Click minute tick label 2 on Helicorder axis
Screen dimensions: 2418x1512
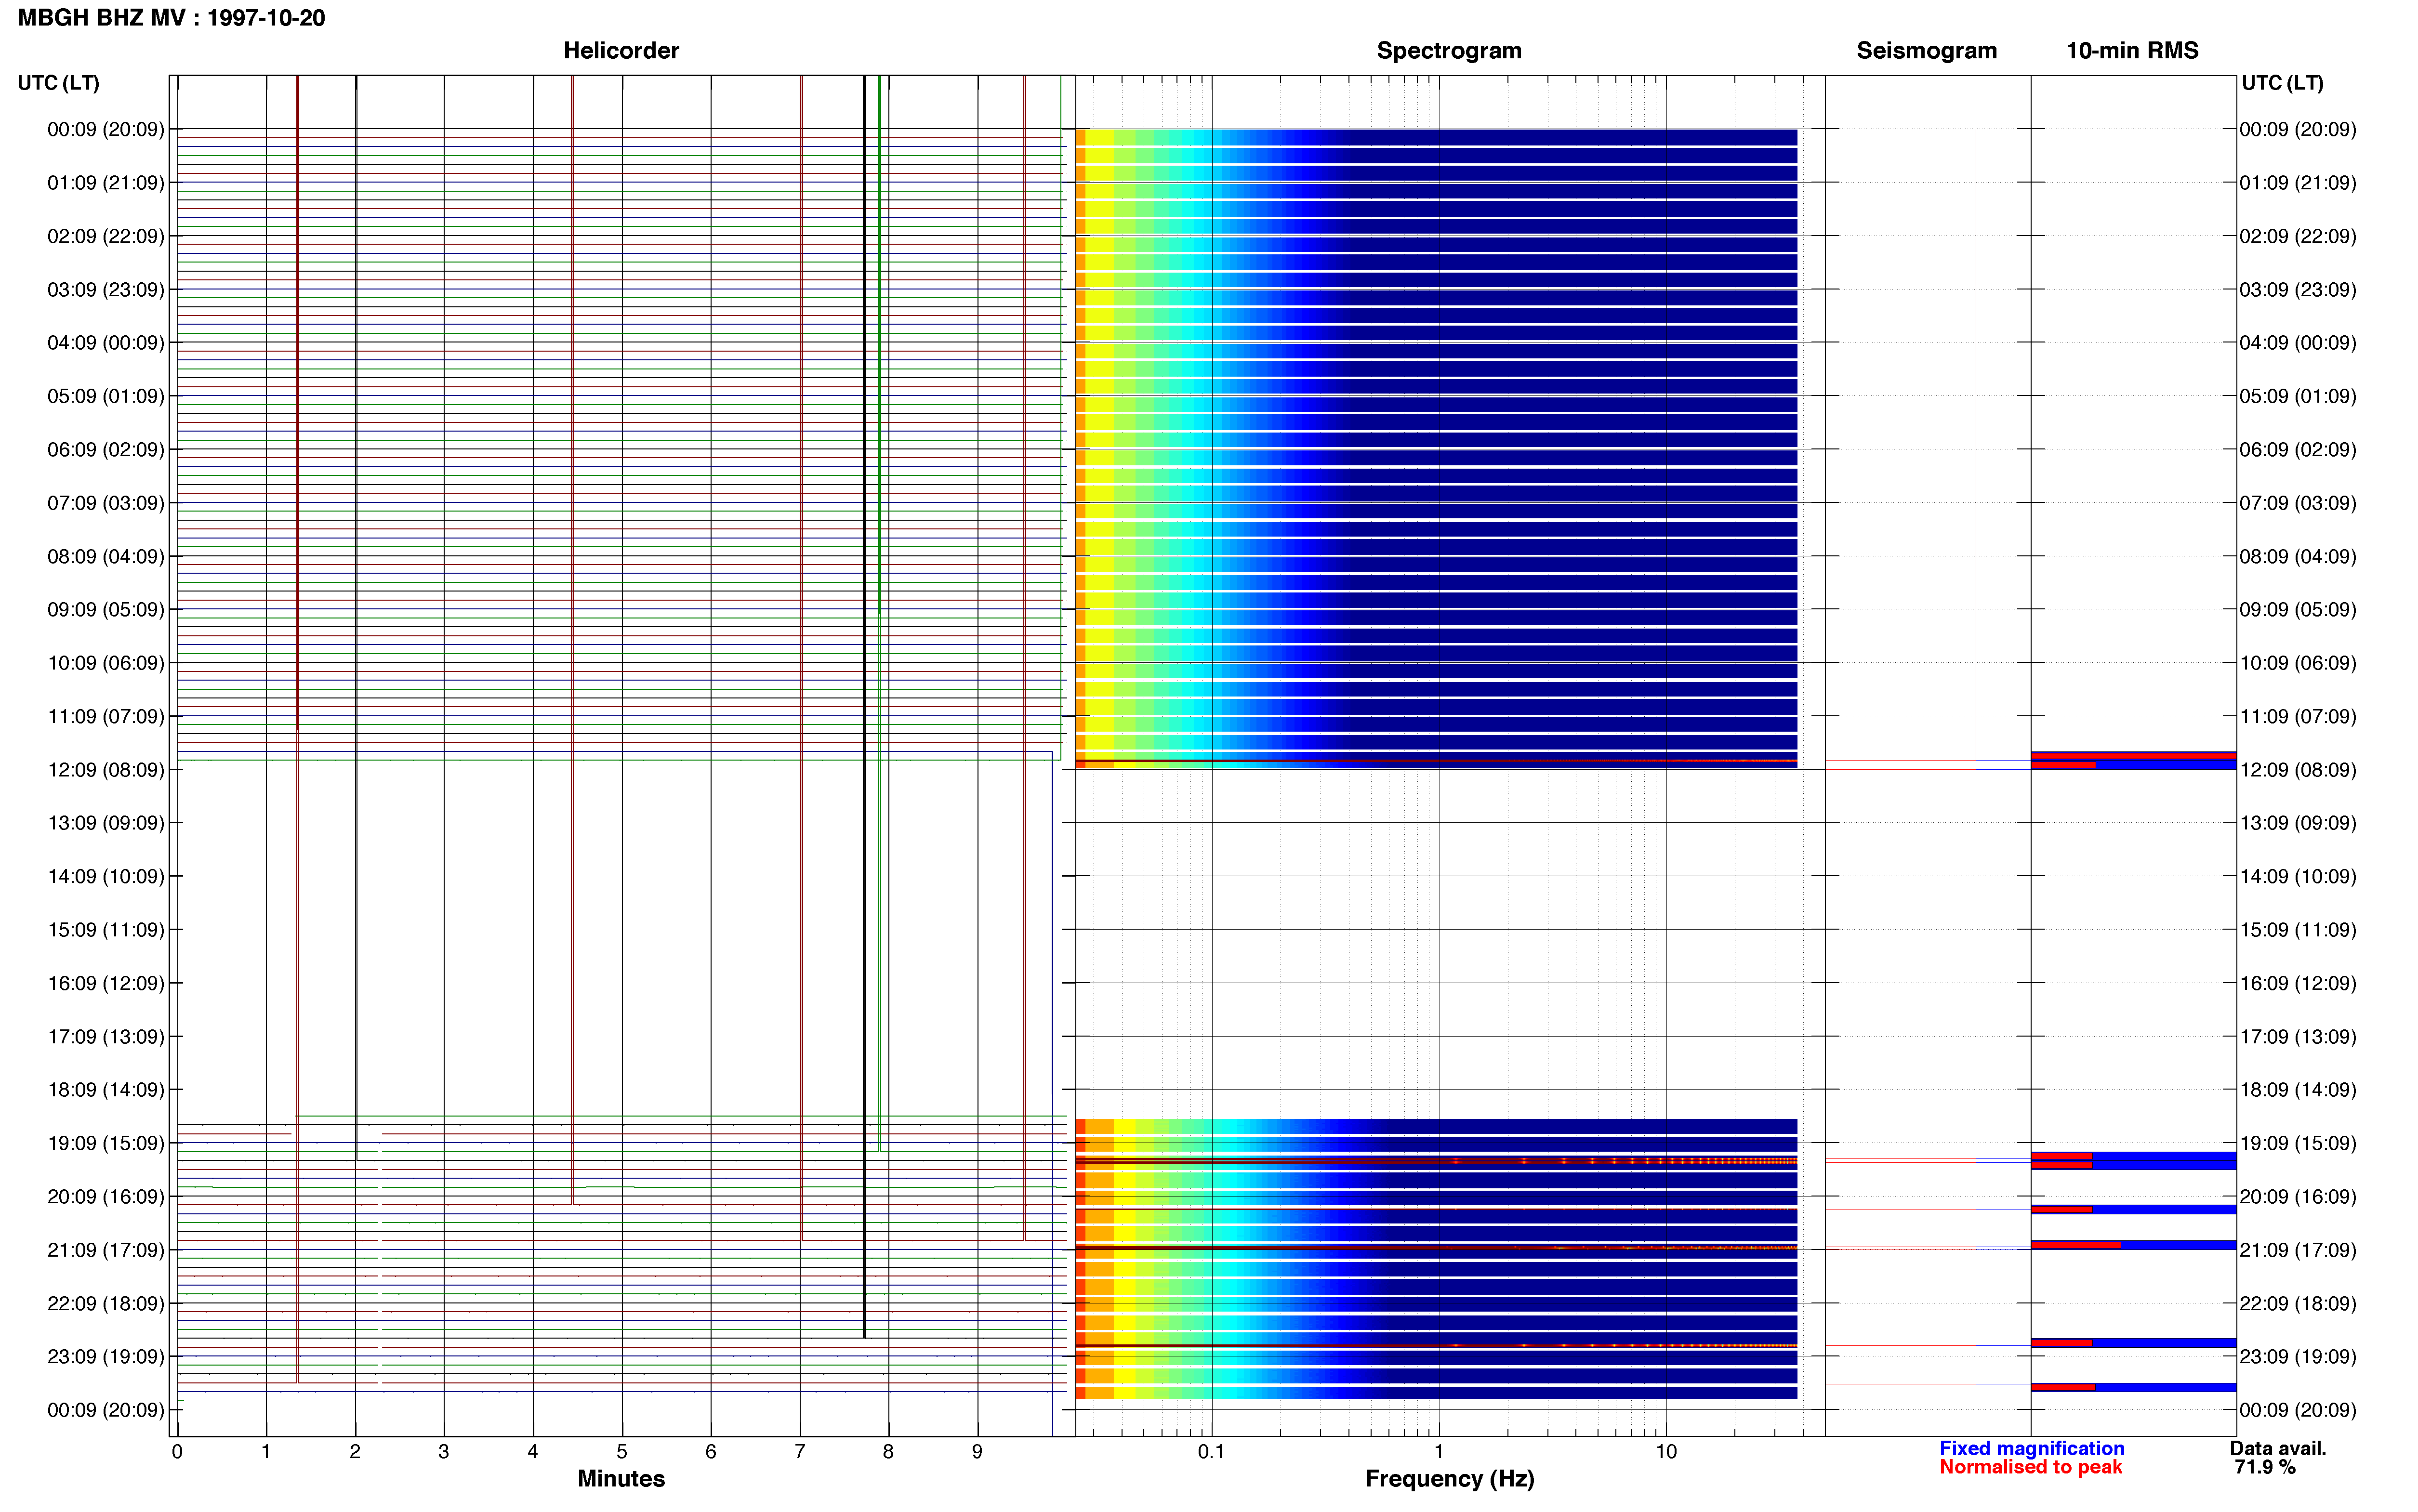(x=355, y=1452)
